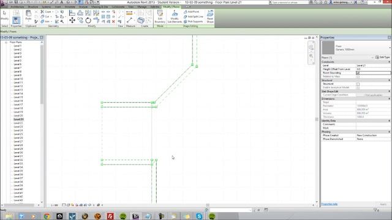Image resolution: width=392 pixels, height=220 pixels.
Task: Open the floor type selector dropdown
Action: [390, 48]
